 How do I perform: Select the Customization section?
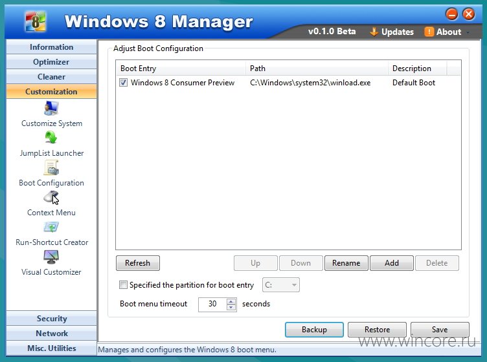tap(51, 91)
